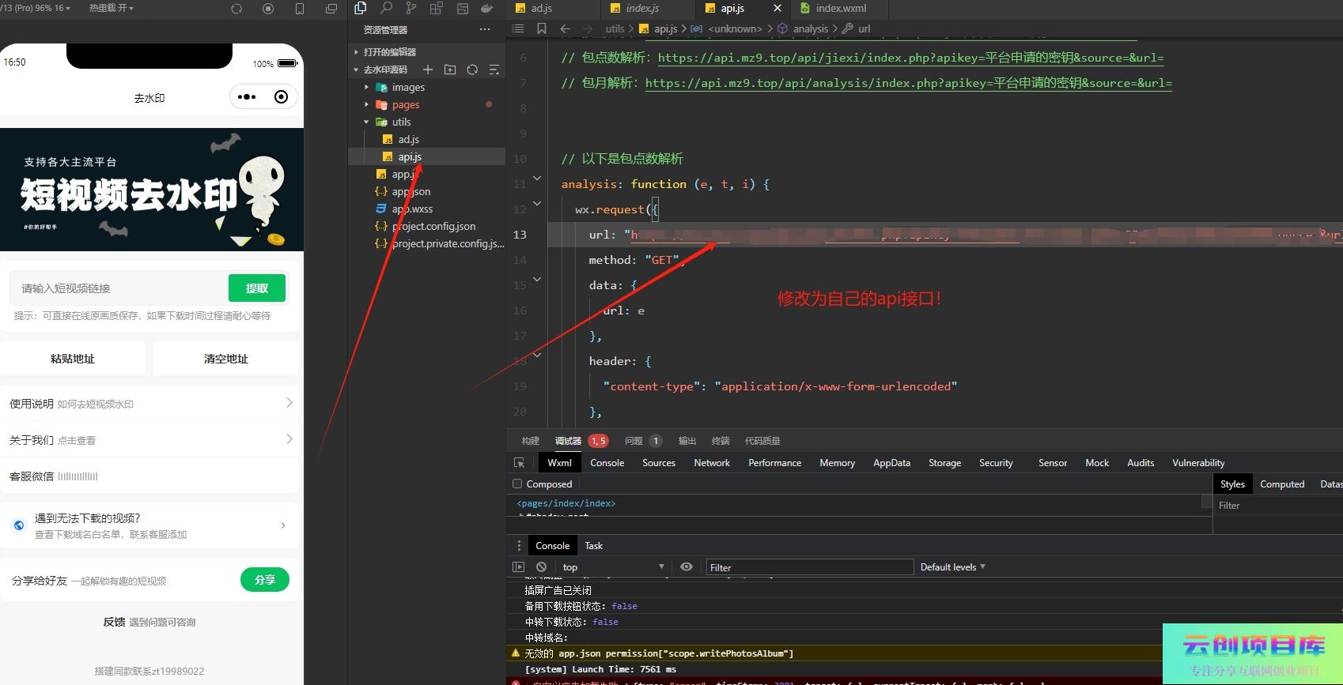Open the top context dropdown
This screenshot has width=1343, height=685.
[613, 567]
